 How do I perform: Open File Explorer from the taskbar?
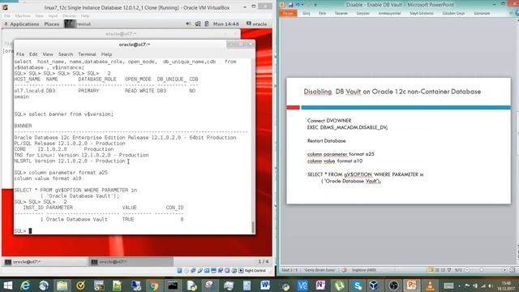(62, 286)
